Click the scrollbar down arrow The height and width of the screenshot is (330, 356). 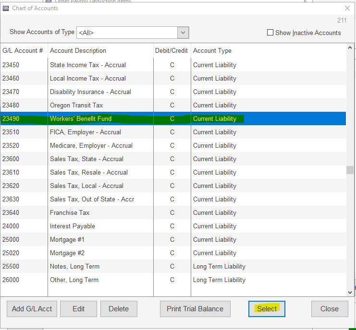350,292
